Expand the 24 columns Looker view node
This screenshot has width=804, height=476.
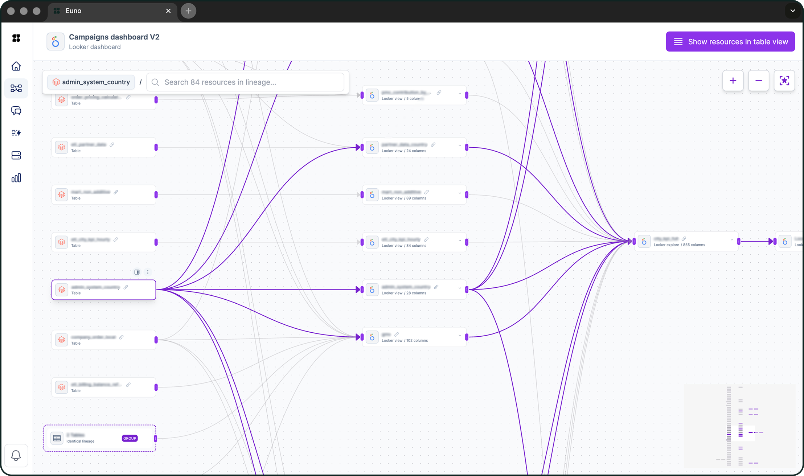pos(460,146)
